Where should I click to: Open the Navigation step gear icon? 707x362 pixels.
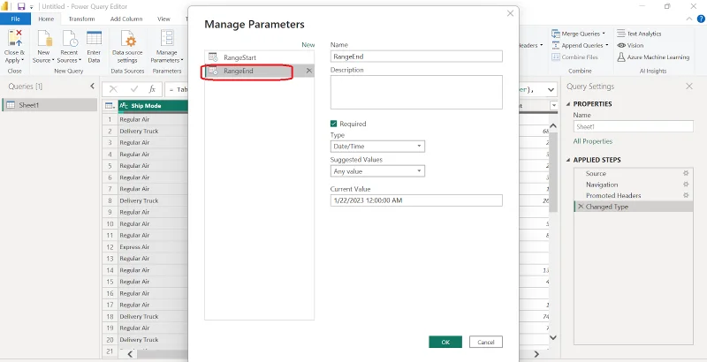(x=686, y=185)
